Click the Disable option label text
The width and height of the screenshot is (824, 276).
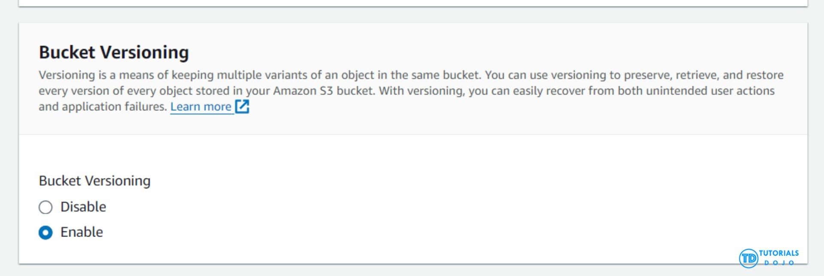tap(83, 207)
